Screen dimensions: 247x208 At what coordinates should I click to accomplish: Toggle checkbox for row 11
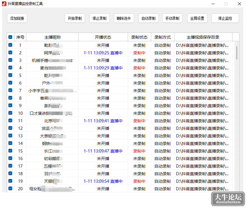10,121
